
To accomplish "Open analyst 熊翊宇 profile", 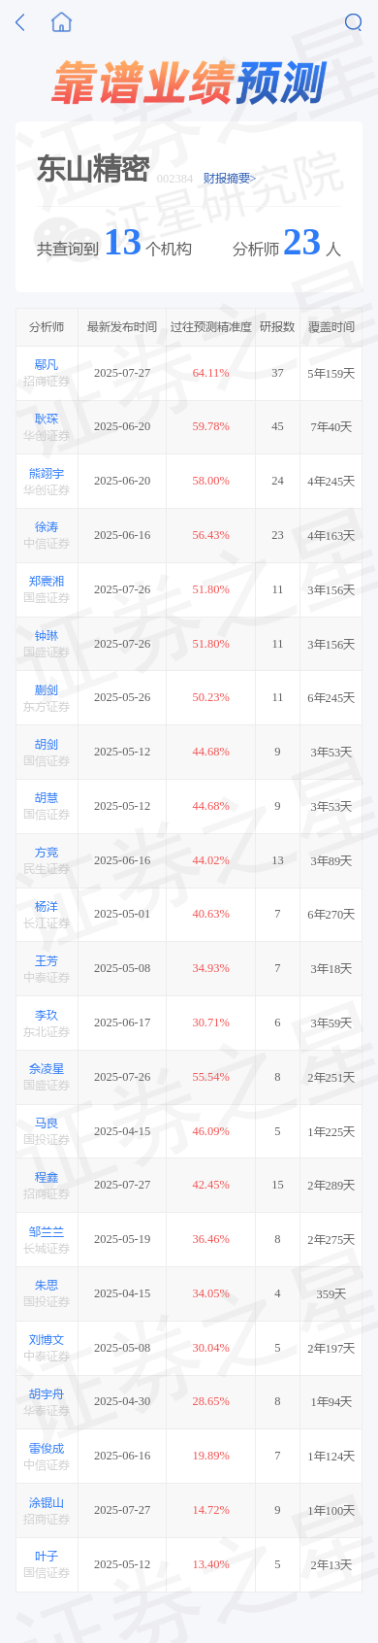I will pos(47,473).
